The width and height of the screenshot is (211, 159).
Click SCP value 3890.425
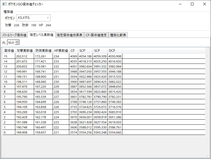coord(100,82)
